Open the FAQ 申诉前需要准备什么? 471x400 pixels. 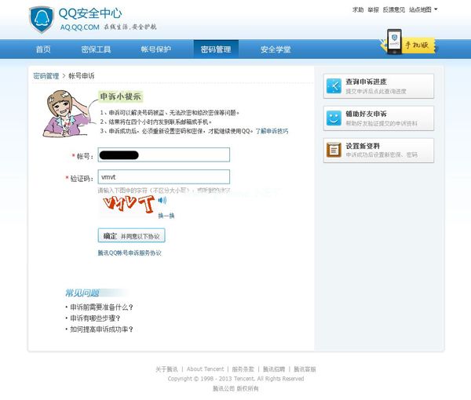tap(101, 307)
